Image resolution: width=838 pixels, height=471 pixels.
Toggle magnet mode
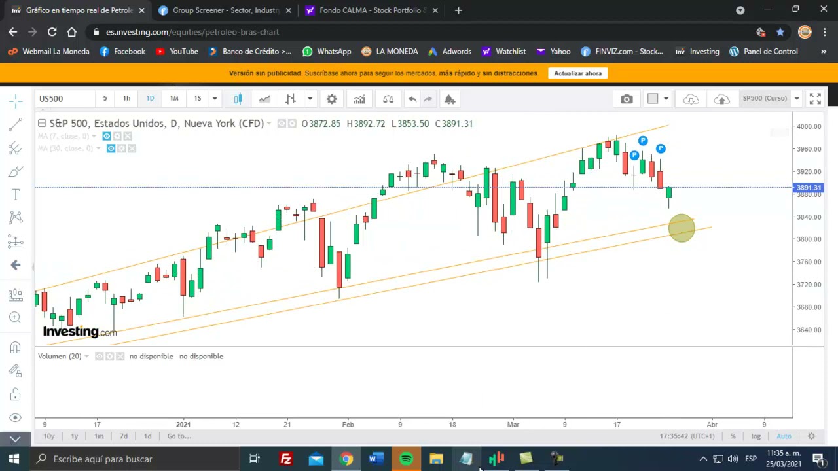(16, 347)
